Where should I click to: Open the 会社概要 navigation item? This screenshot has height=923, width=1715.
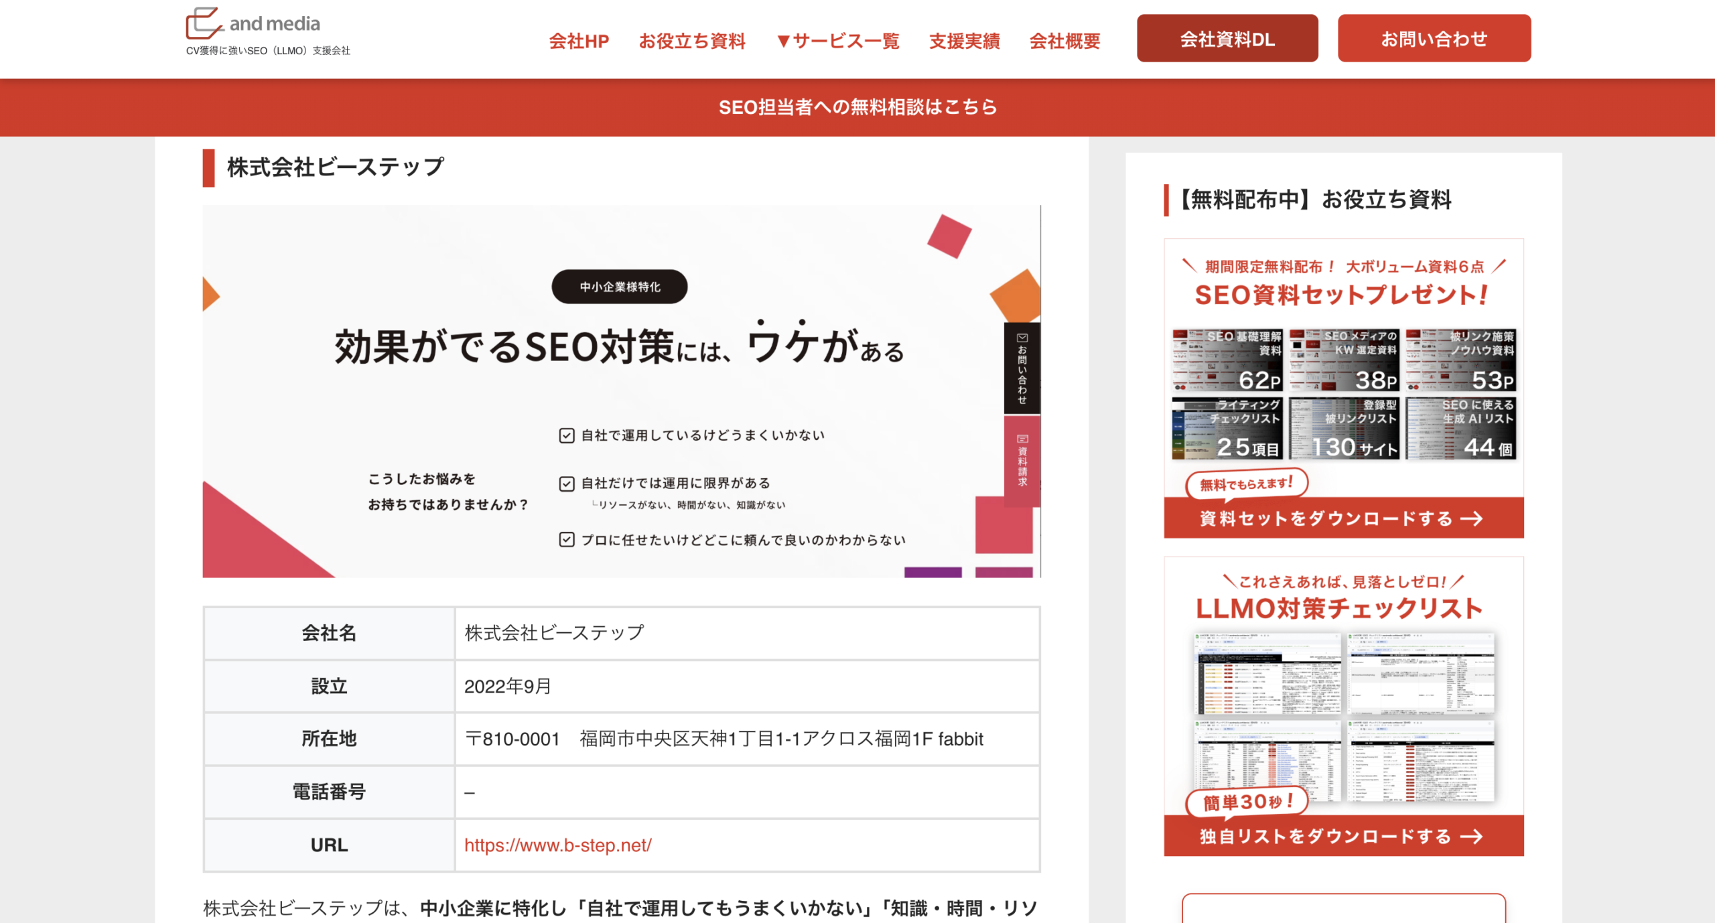point(1065,41)
